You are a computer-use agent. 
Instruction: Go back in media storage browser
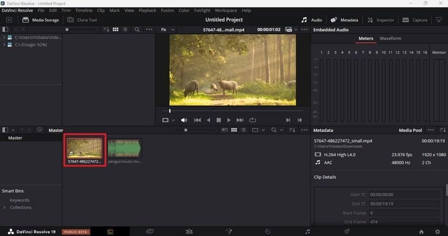pos(16,30)
